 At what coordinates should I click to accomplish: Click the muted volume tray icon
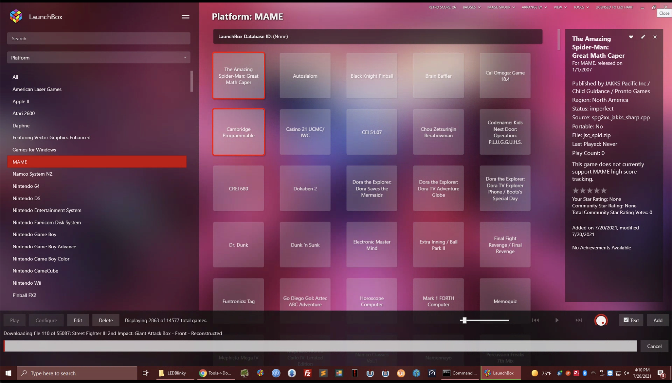(x=627, y=373)
